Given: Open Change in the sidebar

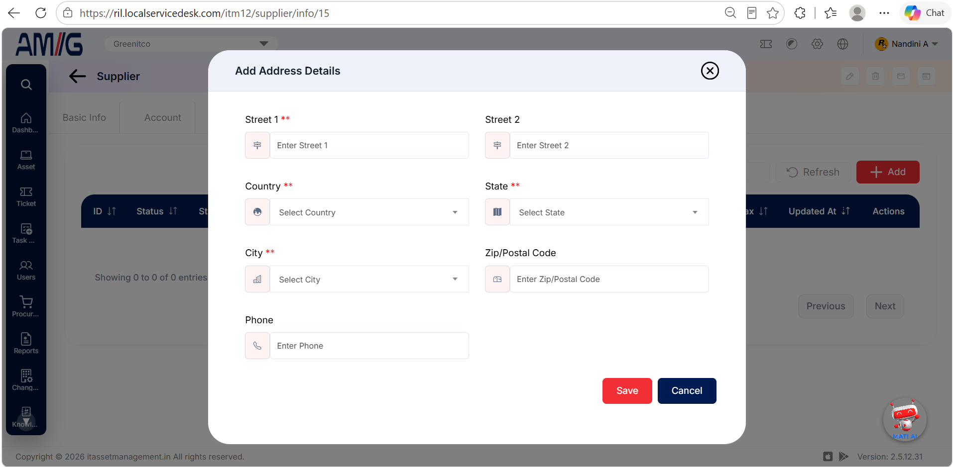Looking at the screenshot, I should tap(26, 380).
